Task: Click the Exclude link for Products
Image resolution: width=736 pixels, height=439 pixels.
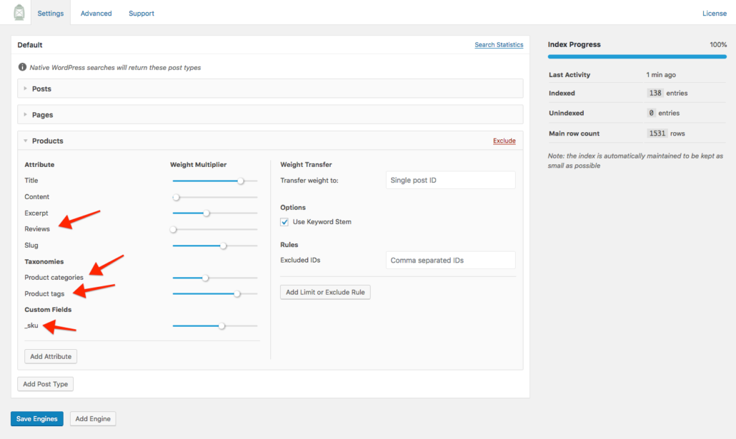Action: coord(504,141)
